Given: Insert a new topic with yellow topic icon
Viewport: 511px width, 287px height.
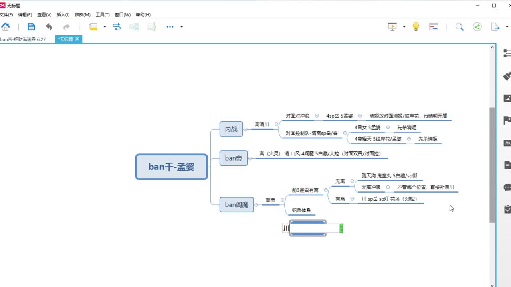Looking at the screenshot, I should tap(93, 27).
